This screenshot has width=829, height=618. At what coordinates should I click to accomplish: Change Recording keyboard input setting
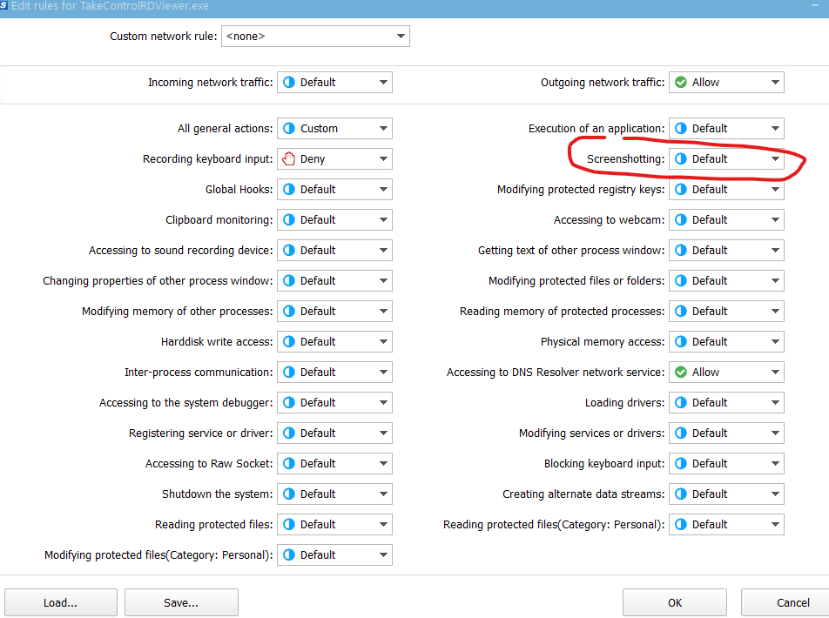pos(334,159)
